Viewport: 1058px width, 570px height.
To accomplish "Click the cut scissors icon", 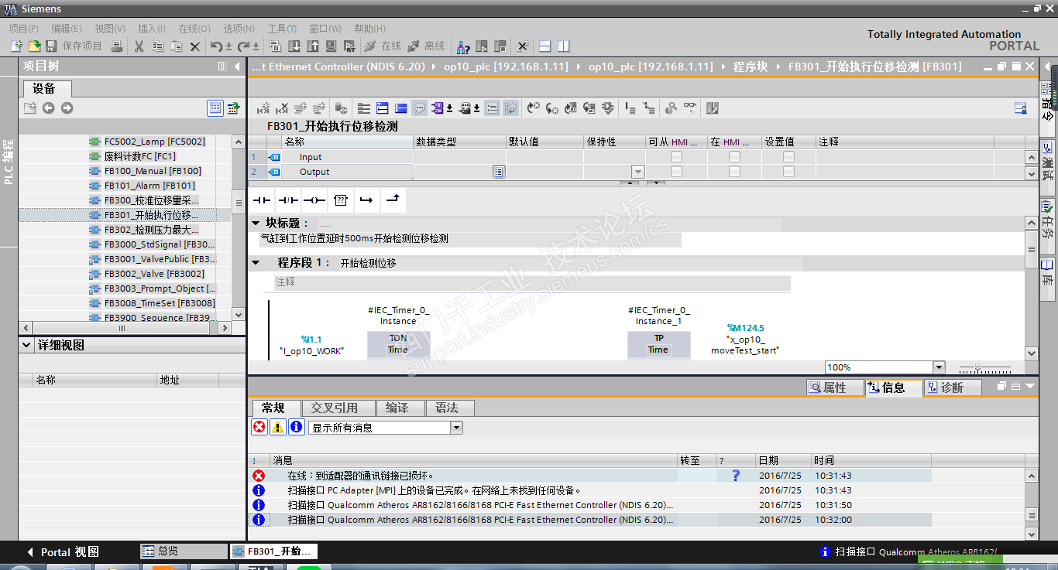I will pyautogui.click(x=139, y=46).
